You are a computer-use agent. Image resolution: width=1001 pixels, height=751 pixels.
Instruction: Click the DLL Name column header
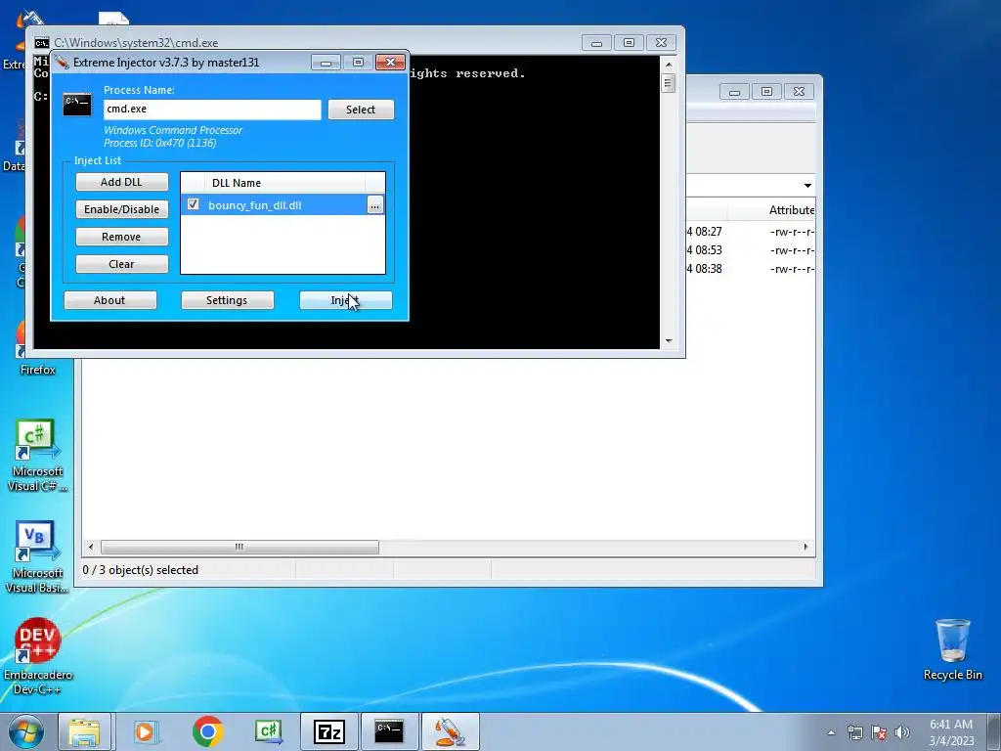(x=284, y=183)
